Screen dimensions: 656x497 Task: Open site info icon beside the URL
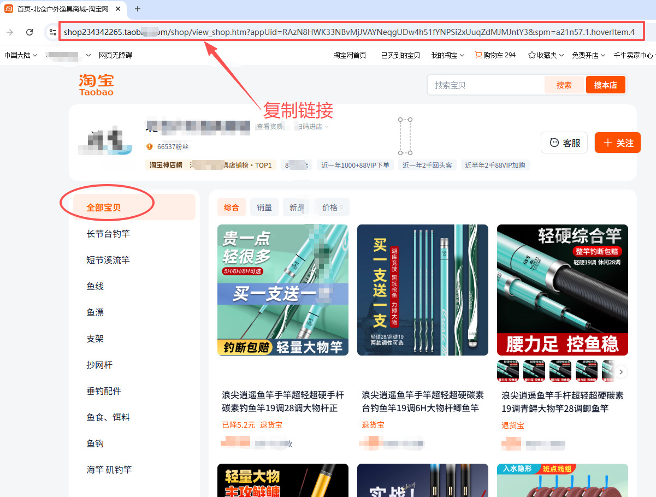coord(52,32)
